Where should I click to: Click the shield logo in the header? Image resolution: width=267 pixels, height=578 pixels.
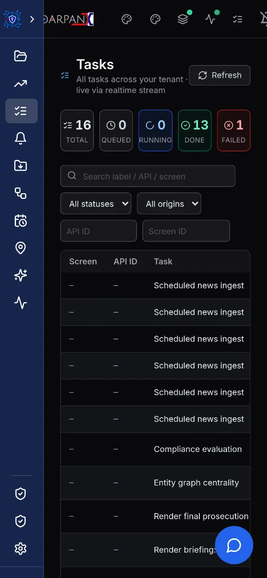[x=12, y=19]
